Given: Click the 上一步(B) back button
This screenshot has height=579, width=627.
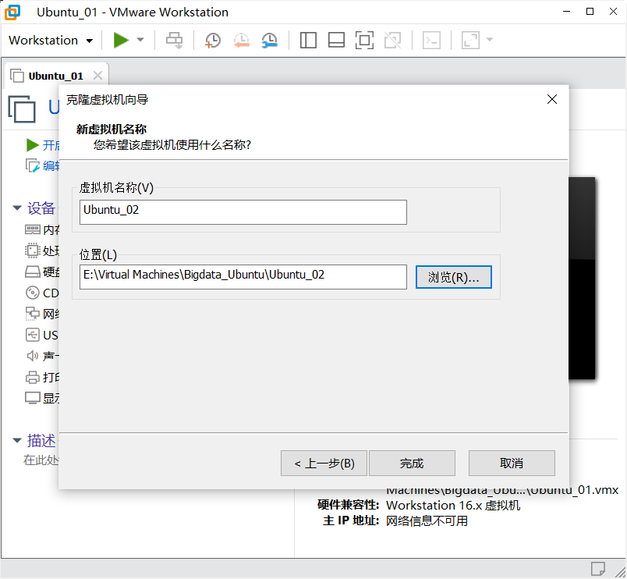Looking at the screenshot, I should [324, 463].
